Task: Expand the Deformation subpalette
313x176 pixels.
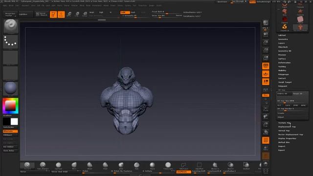Action: 285,63
